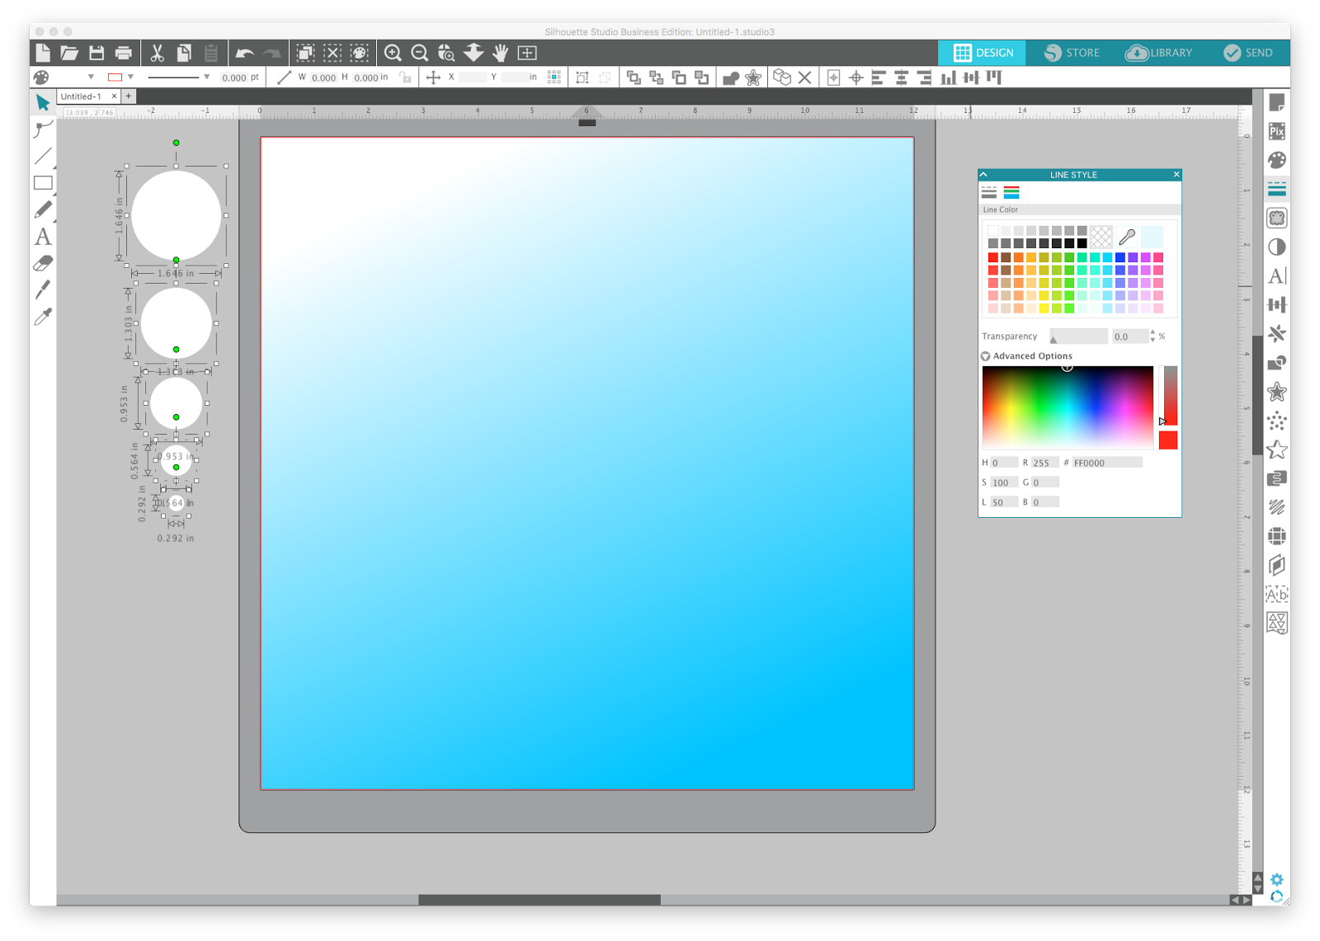Select the transparent line color option

1100,237
